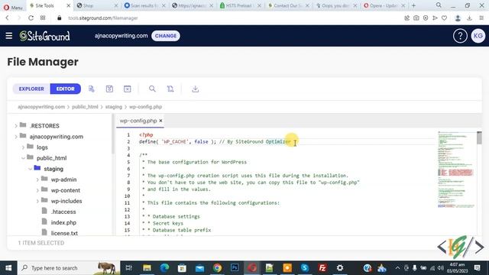
Task: Click the close file toolbar icon
Action: (x=128, y=89)
